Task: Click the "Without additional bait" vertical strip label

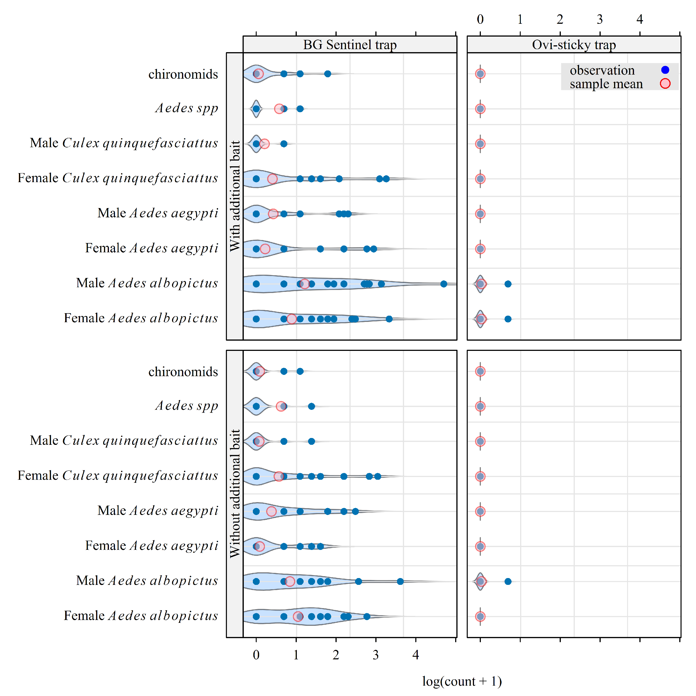Action: point(235,494)
